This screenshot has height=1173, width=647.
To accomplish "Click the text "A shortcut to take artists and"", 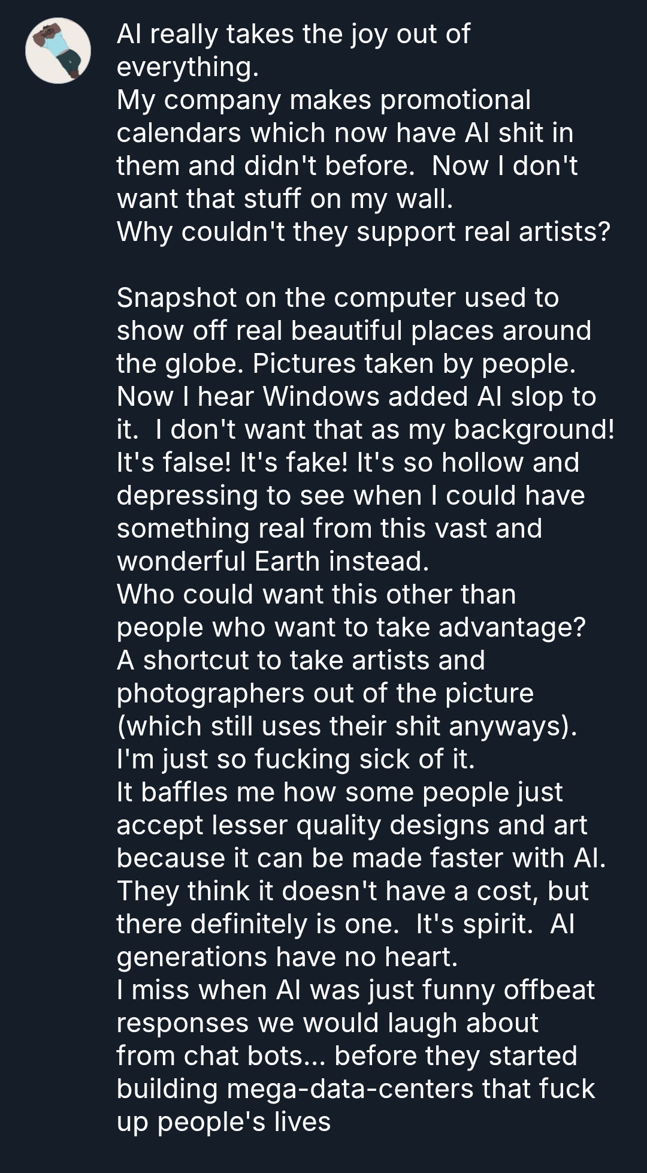I will (x=300, y=661).
